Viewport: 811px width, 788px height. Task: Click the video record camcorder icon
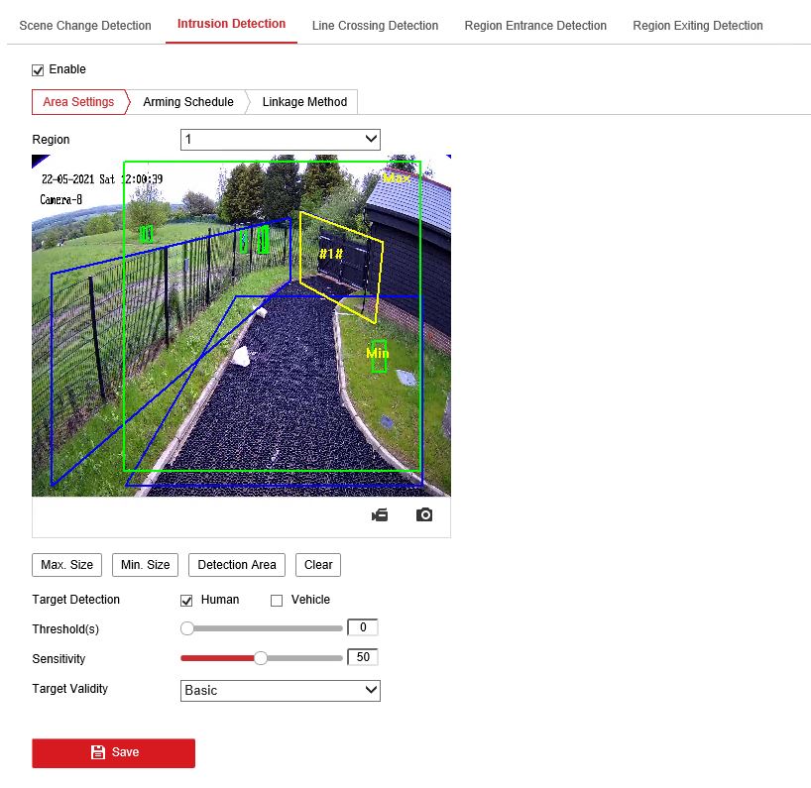coord(380,515)
